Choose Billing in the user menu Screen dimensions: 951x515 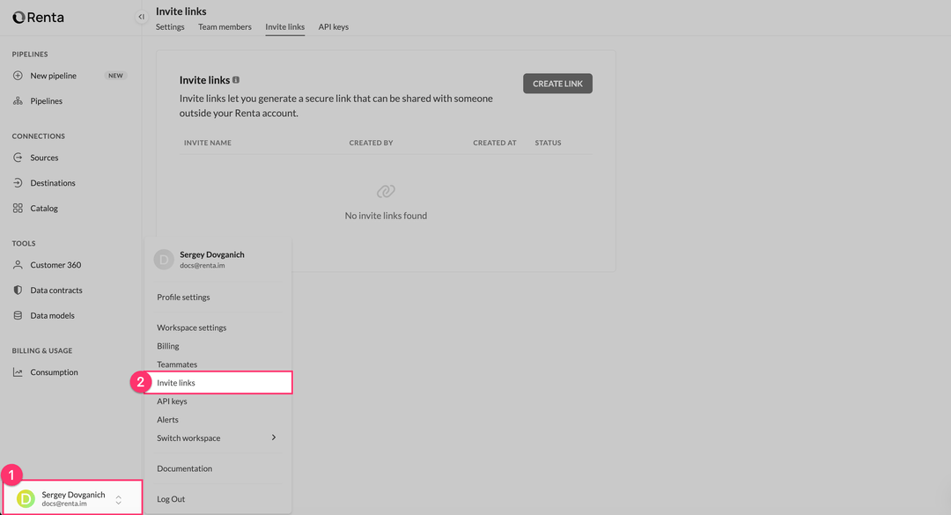tap(168, 346)
